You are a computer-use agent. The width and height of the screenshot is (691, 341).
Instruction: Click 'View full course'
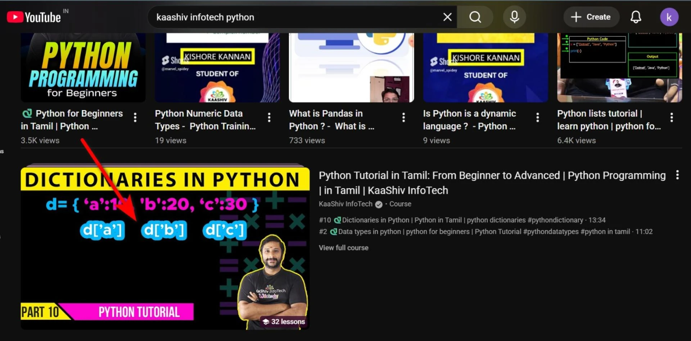(343, 248)
